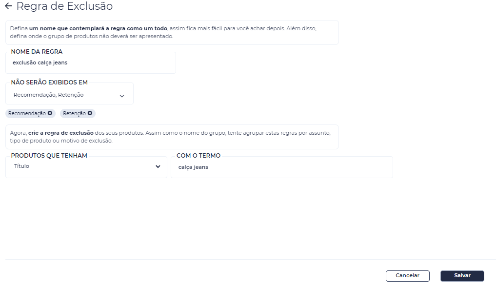496x288 pixels.
Task: Click the arrow icon next to Título
Action: 158,166
